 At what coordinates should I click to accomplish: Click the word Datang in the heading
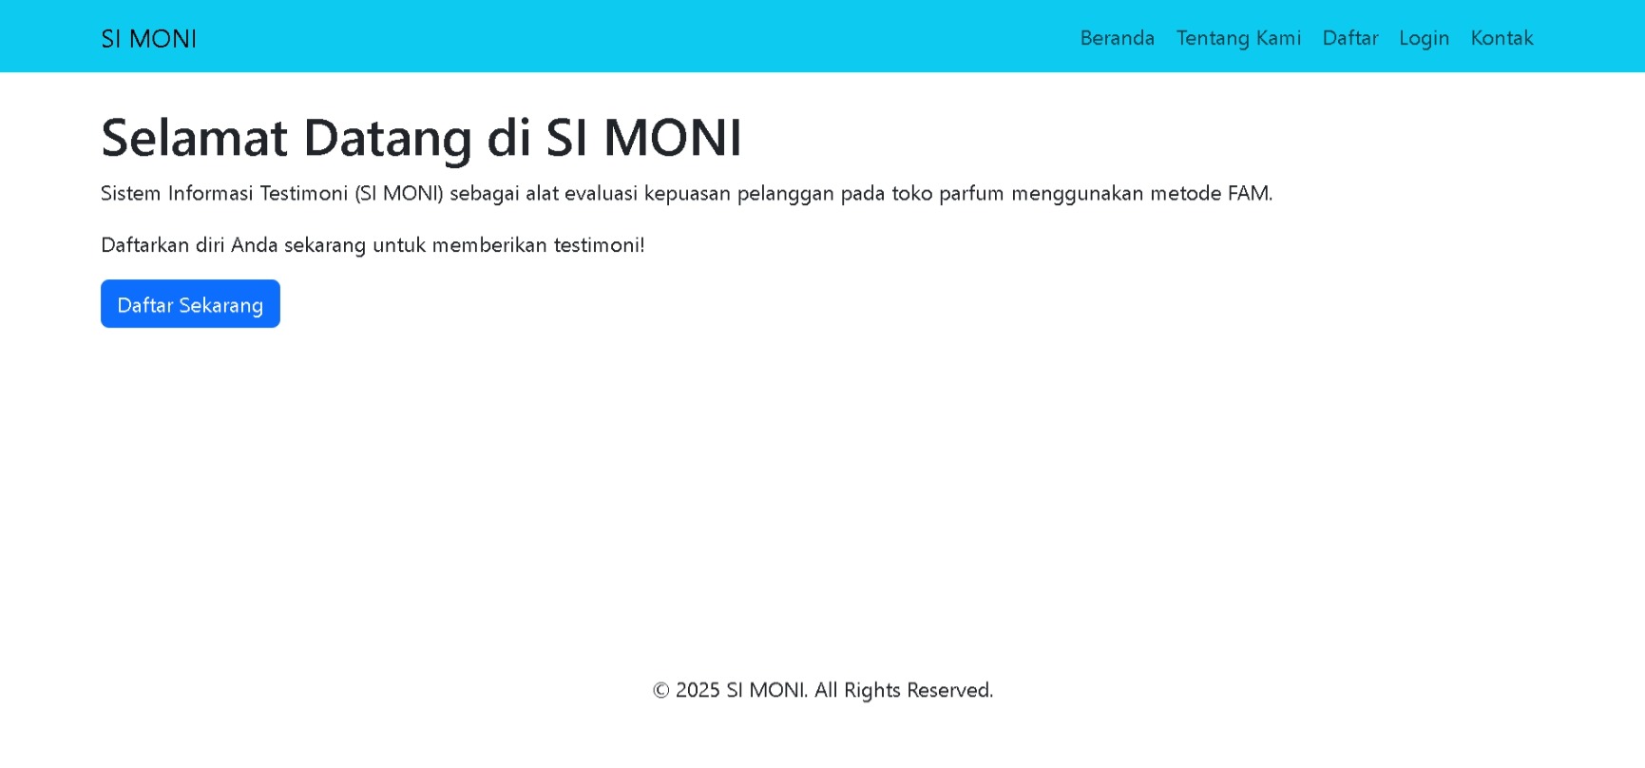coord(387,138)
